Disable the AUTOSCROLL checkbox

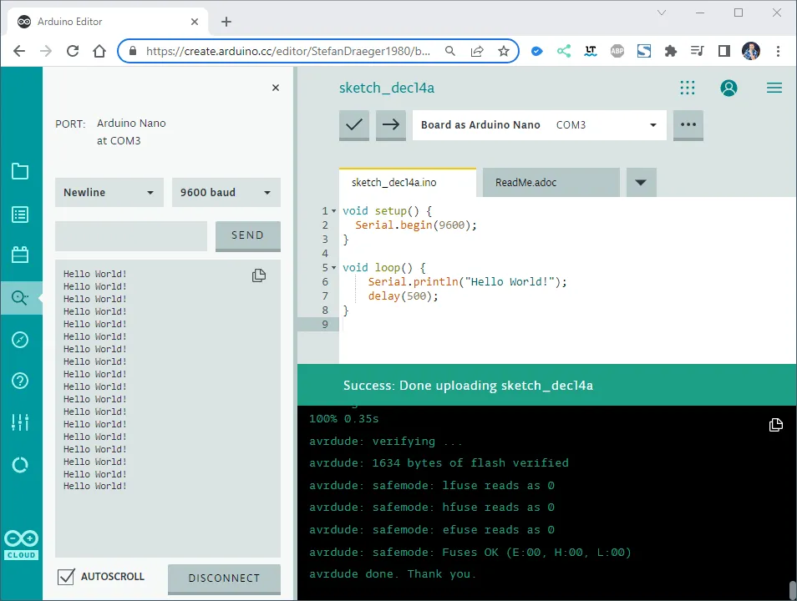click(x=68, y=576)
